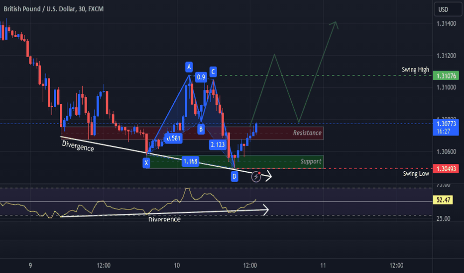464x273 pixels.
Task: Click the 0.581 ratio label
Action: 173,138
